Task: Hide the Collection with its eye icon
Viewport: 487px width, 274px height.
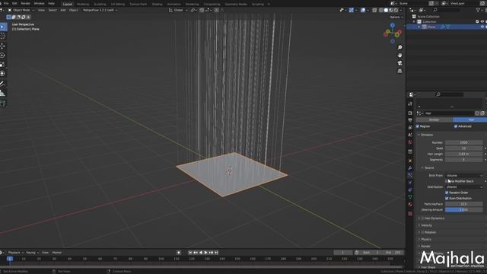Action: point(482,22)
